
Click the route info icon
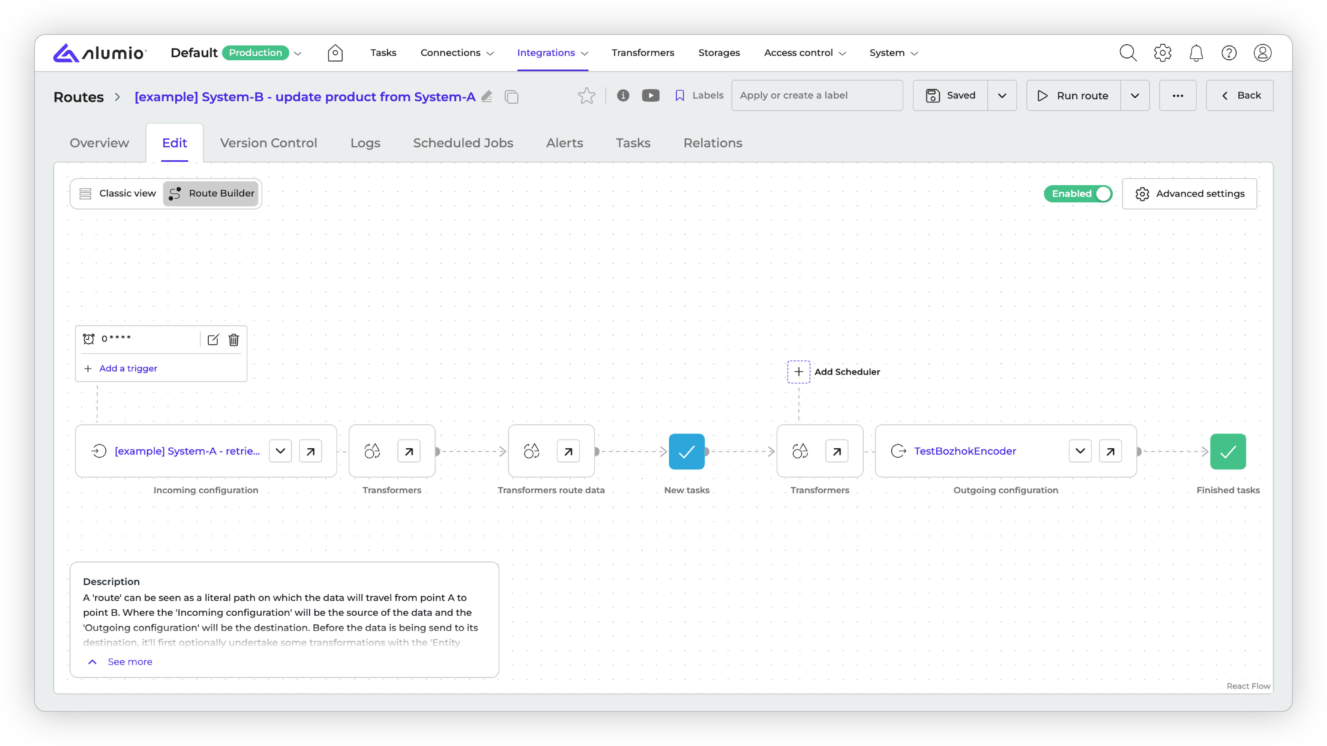pyautogui.click(x=623, y=95)
